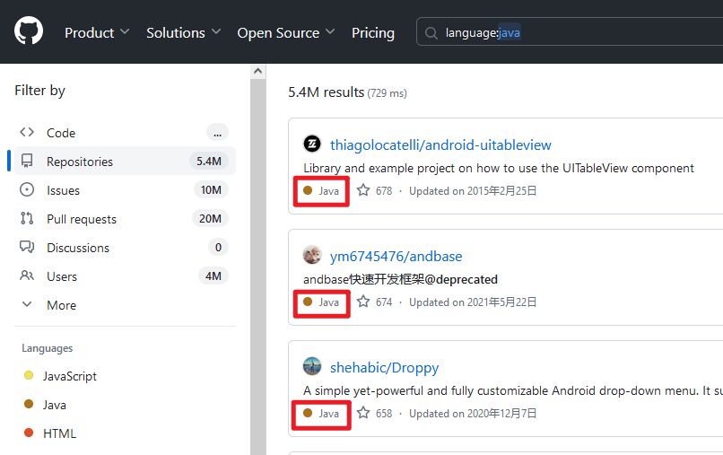Click the search magnifier icon
Screen dimensions: 723x455
click(431, 33)
